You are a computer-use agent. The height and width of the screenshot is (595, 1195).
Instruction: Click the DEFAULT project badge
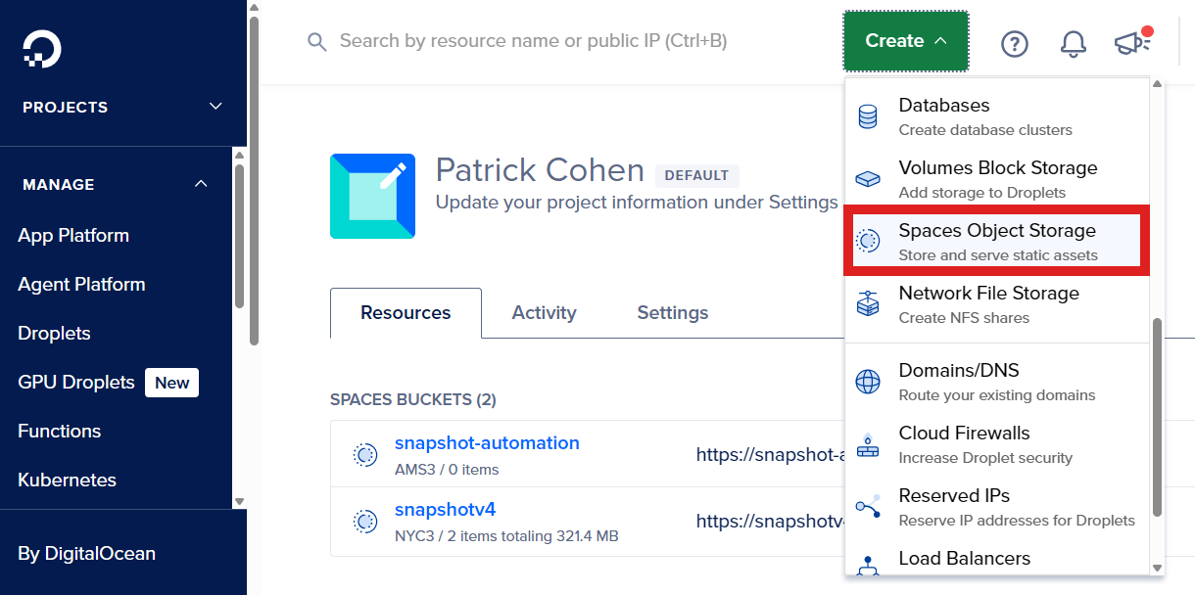(x=696, y=176)
